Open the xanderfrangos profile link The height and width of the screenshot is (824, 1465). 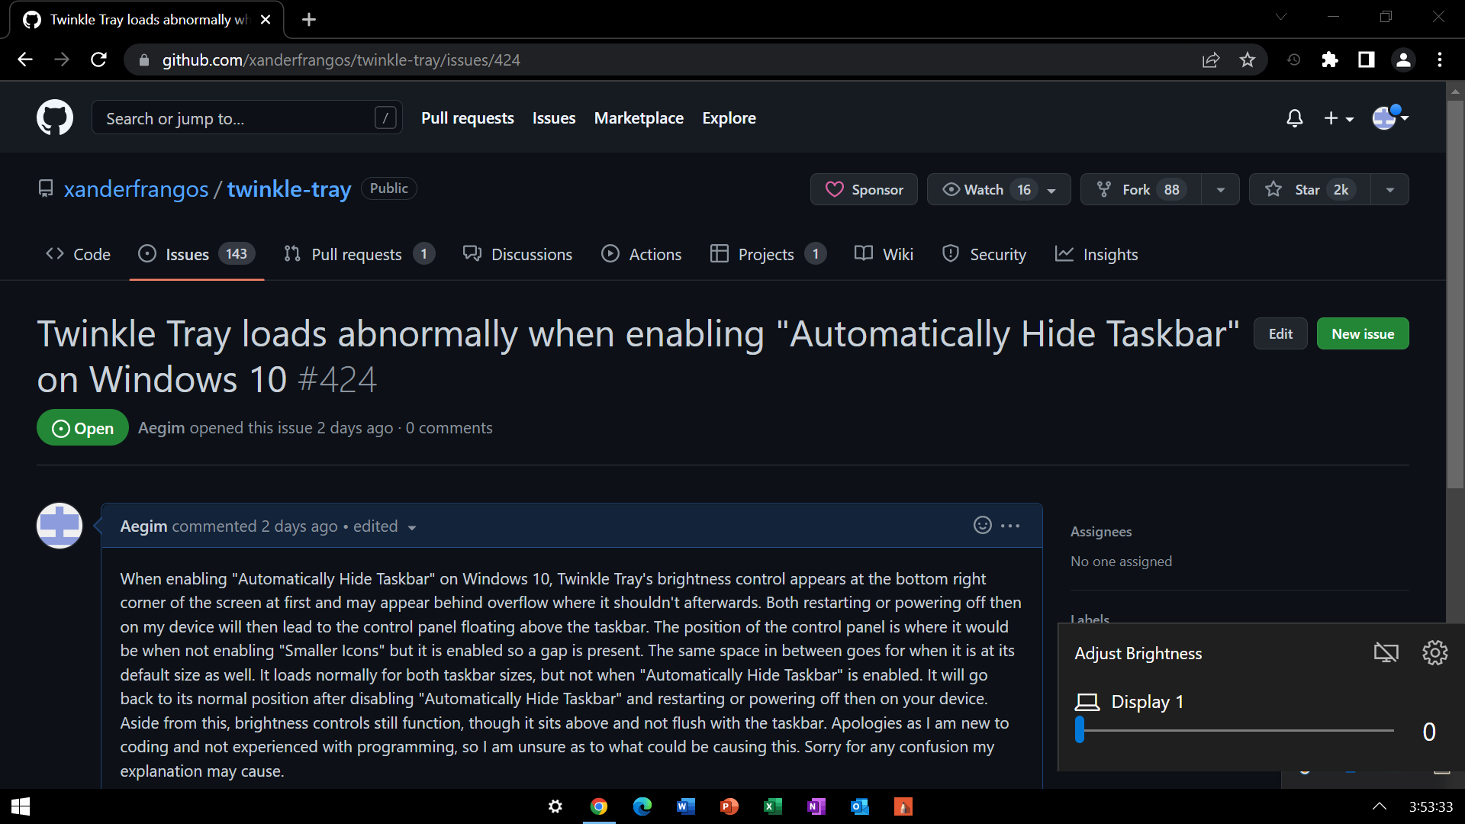[137, 188]
